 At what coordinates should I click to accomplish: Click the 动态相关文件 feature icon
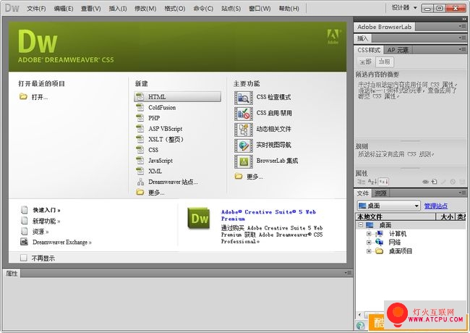pos(244,130)
